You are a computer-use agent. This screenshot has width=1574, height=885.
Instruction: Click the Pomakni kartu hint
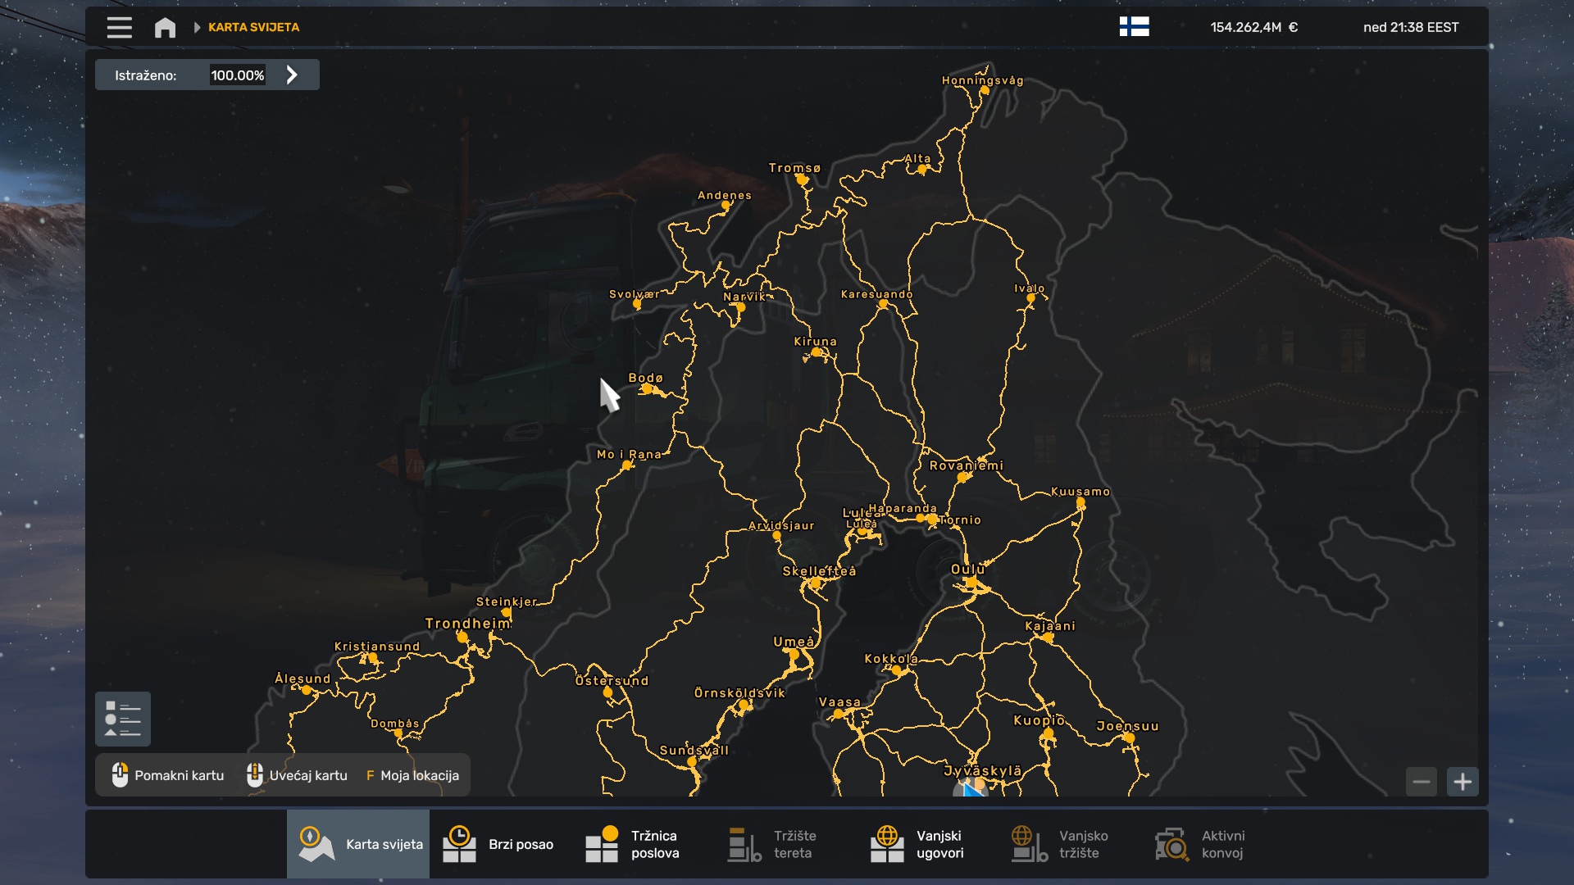168,775
